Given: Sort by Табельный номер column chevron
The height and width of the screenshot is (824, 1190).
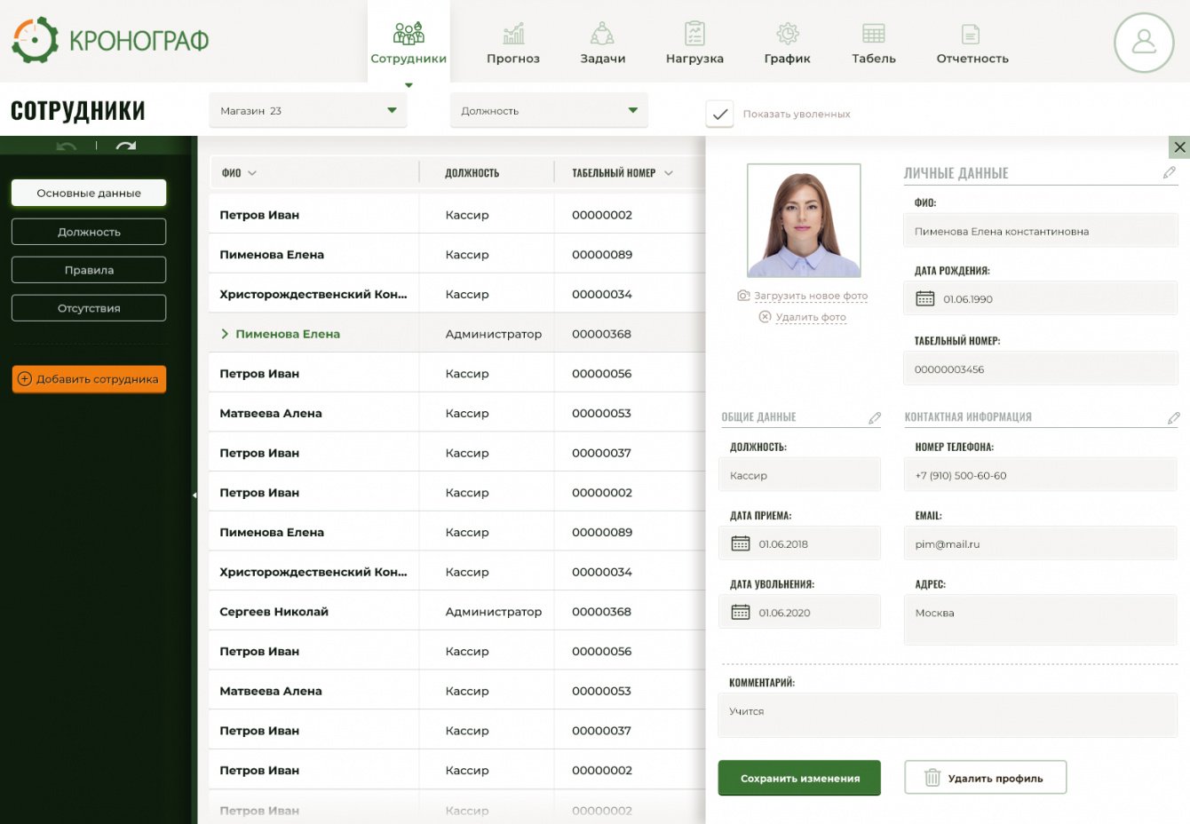Looking at the screenshot, I should tap(669, 173).
